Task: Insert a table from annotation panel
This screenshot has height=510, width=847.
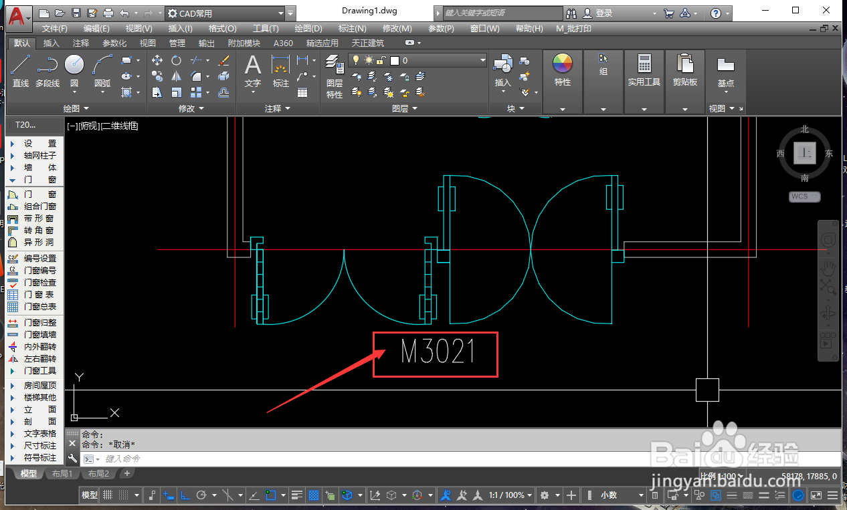Action: click(x=302, y=92)
